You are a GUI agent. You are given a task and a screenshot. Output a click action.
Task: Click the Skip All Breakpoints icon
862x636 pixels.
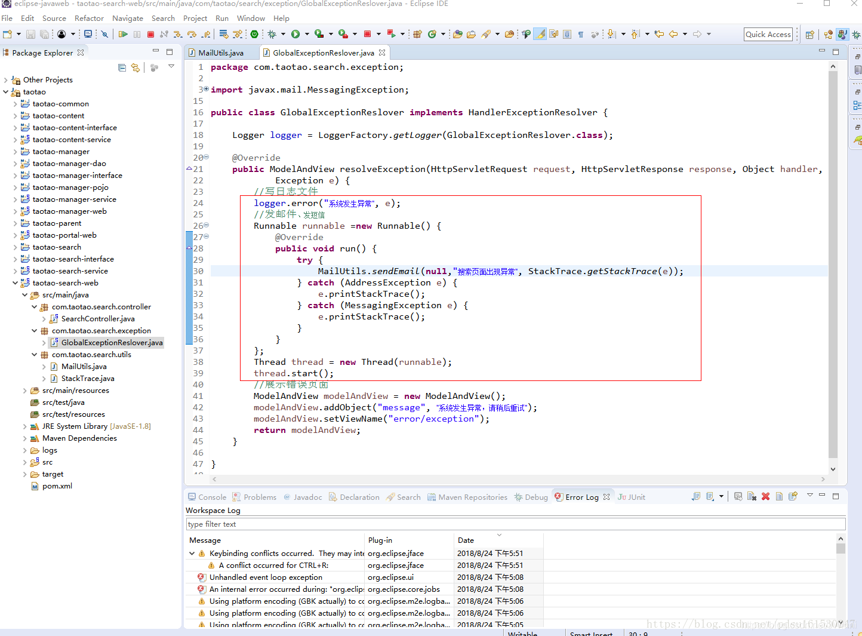(104, 34)
